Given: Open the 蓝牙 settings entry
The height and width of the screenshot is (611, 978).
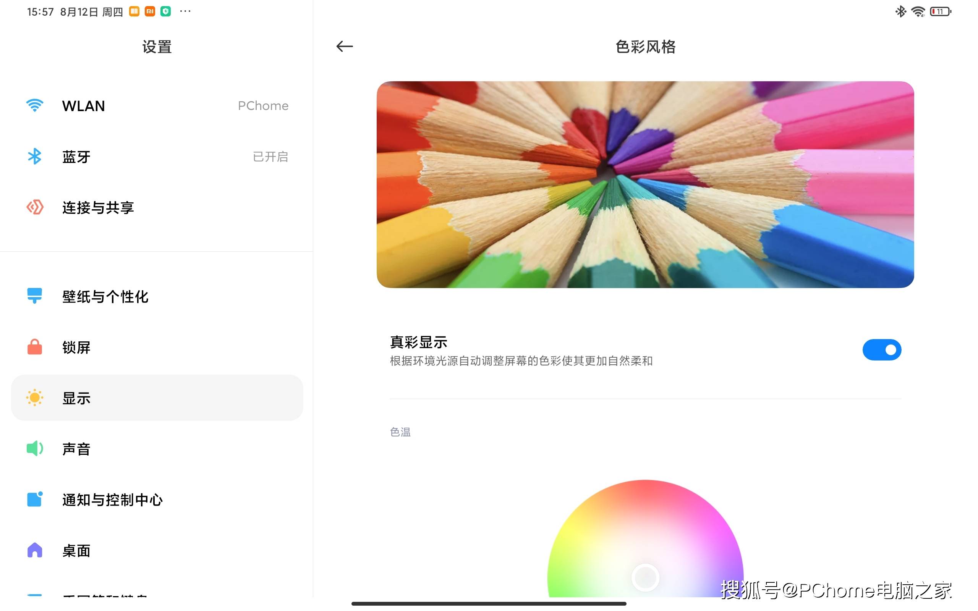Looking at the screenshot, I should [x=157, y=157].
